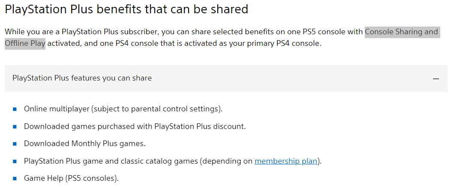Click the blue bullet beside Game Help

pyautogui.click(x=15, y=179)
